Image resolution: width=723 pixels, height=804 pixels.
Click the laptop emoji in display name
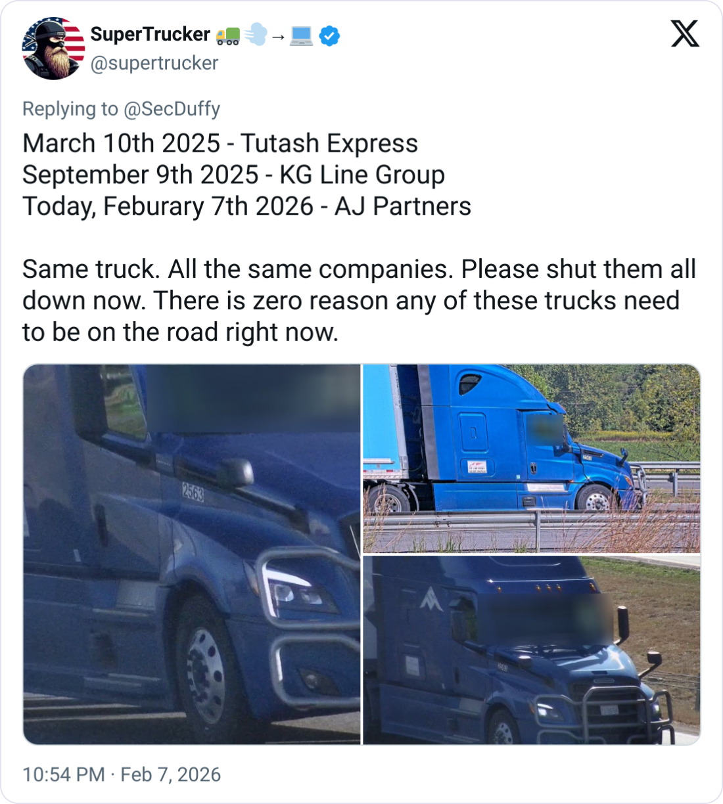(302, 35)
